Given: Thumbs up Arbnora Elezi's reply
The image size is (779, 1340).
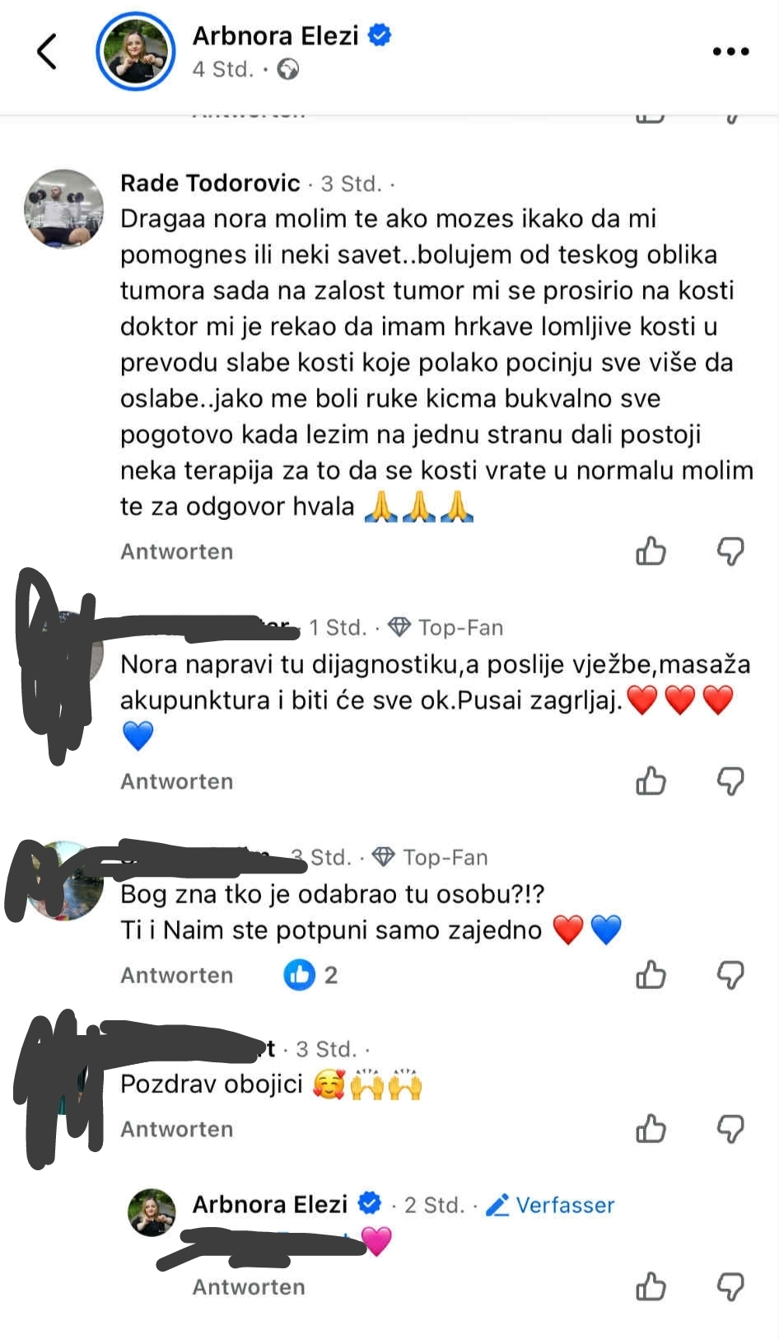Looking at the screenshot, I should tap(651, 1286).
